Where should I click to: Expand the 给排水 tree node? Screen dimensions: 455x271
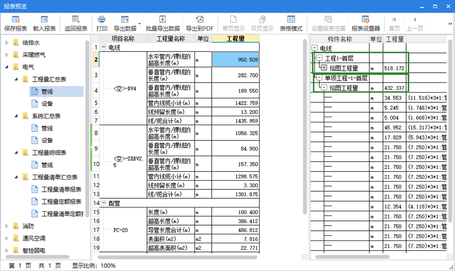[7, 43]
